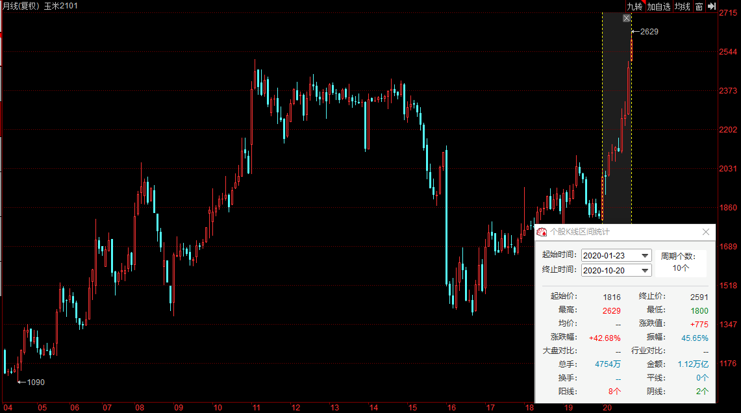Click the 周期个数 value 10个
Image resolution: width=741 pixels, height=413 pixels.
[x=681, y=268]
